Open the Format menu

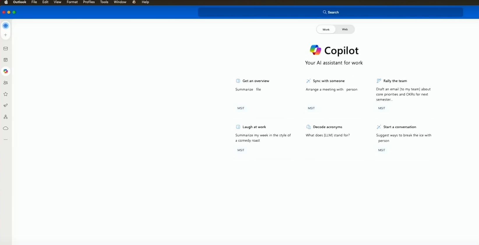pos(72,2)
